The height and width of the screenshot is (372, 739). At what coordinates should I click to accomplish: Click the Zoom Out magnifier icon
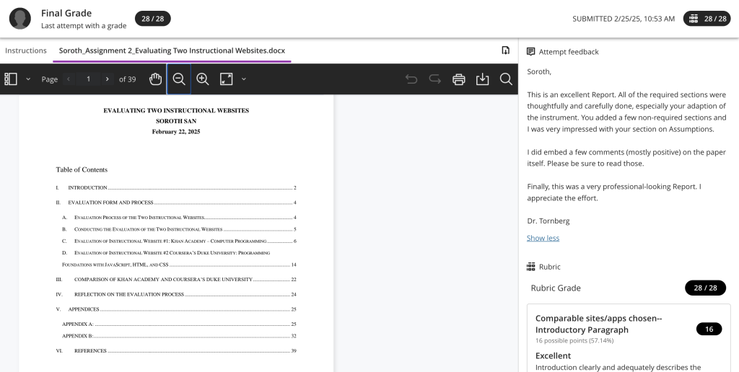[179, 79]
